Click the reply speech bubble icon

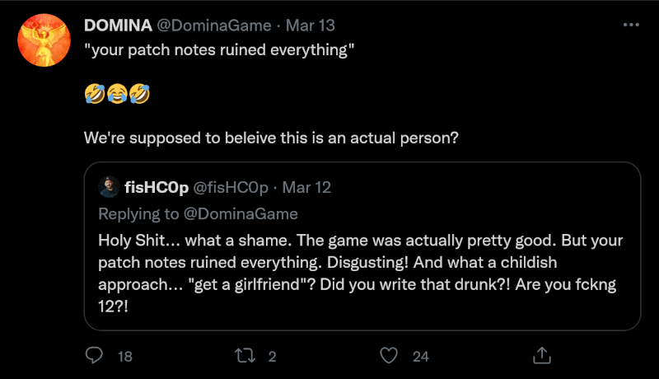[x=96, y=355]
